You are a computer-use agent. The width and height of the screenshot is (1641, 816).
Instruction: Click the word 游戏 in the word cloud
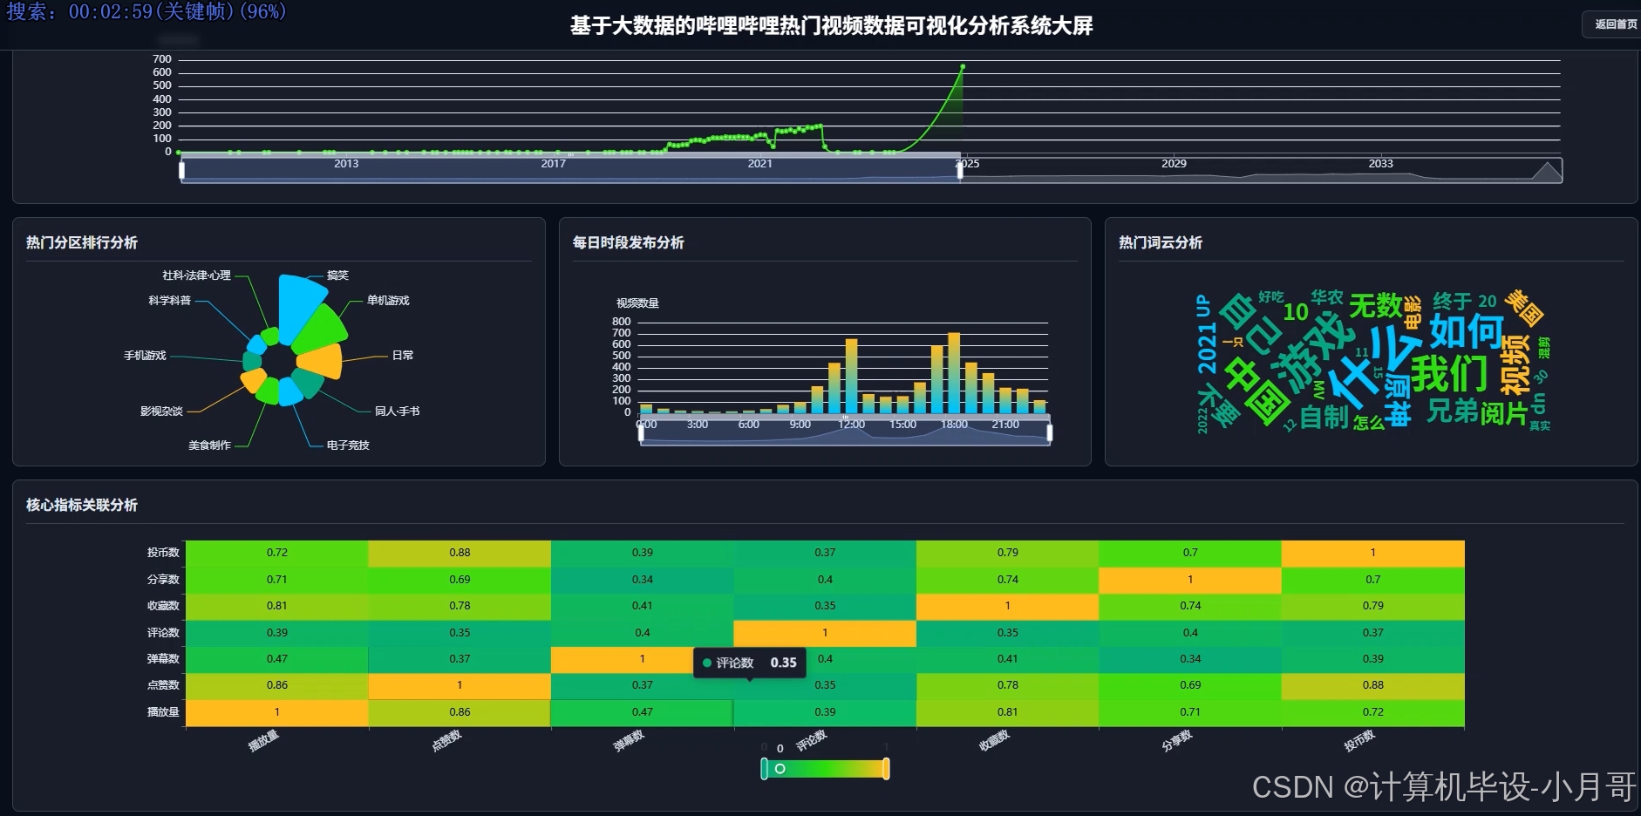coord(1312,350)
